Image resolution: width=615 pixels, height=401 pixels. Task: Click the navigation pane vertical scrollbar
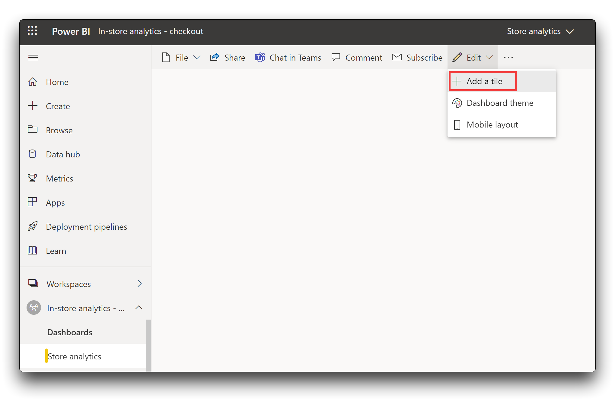pyautogui.click(x=148, y=346)
